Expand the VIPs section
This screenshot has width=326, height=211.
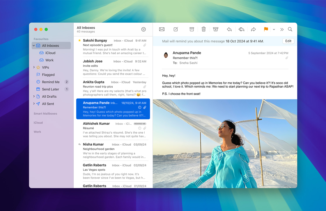click(34, 67)
